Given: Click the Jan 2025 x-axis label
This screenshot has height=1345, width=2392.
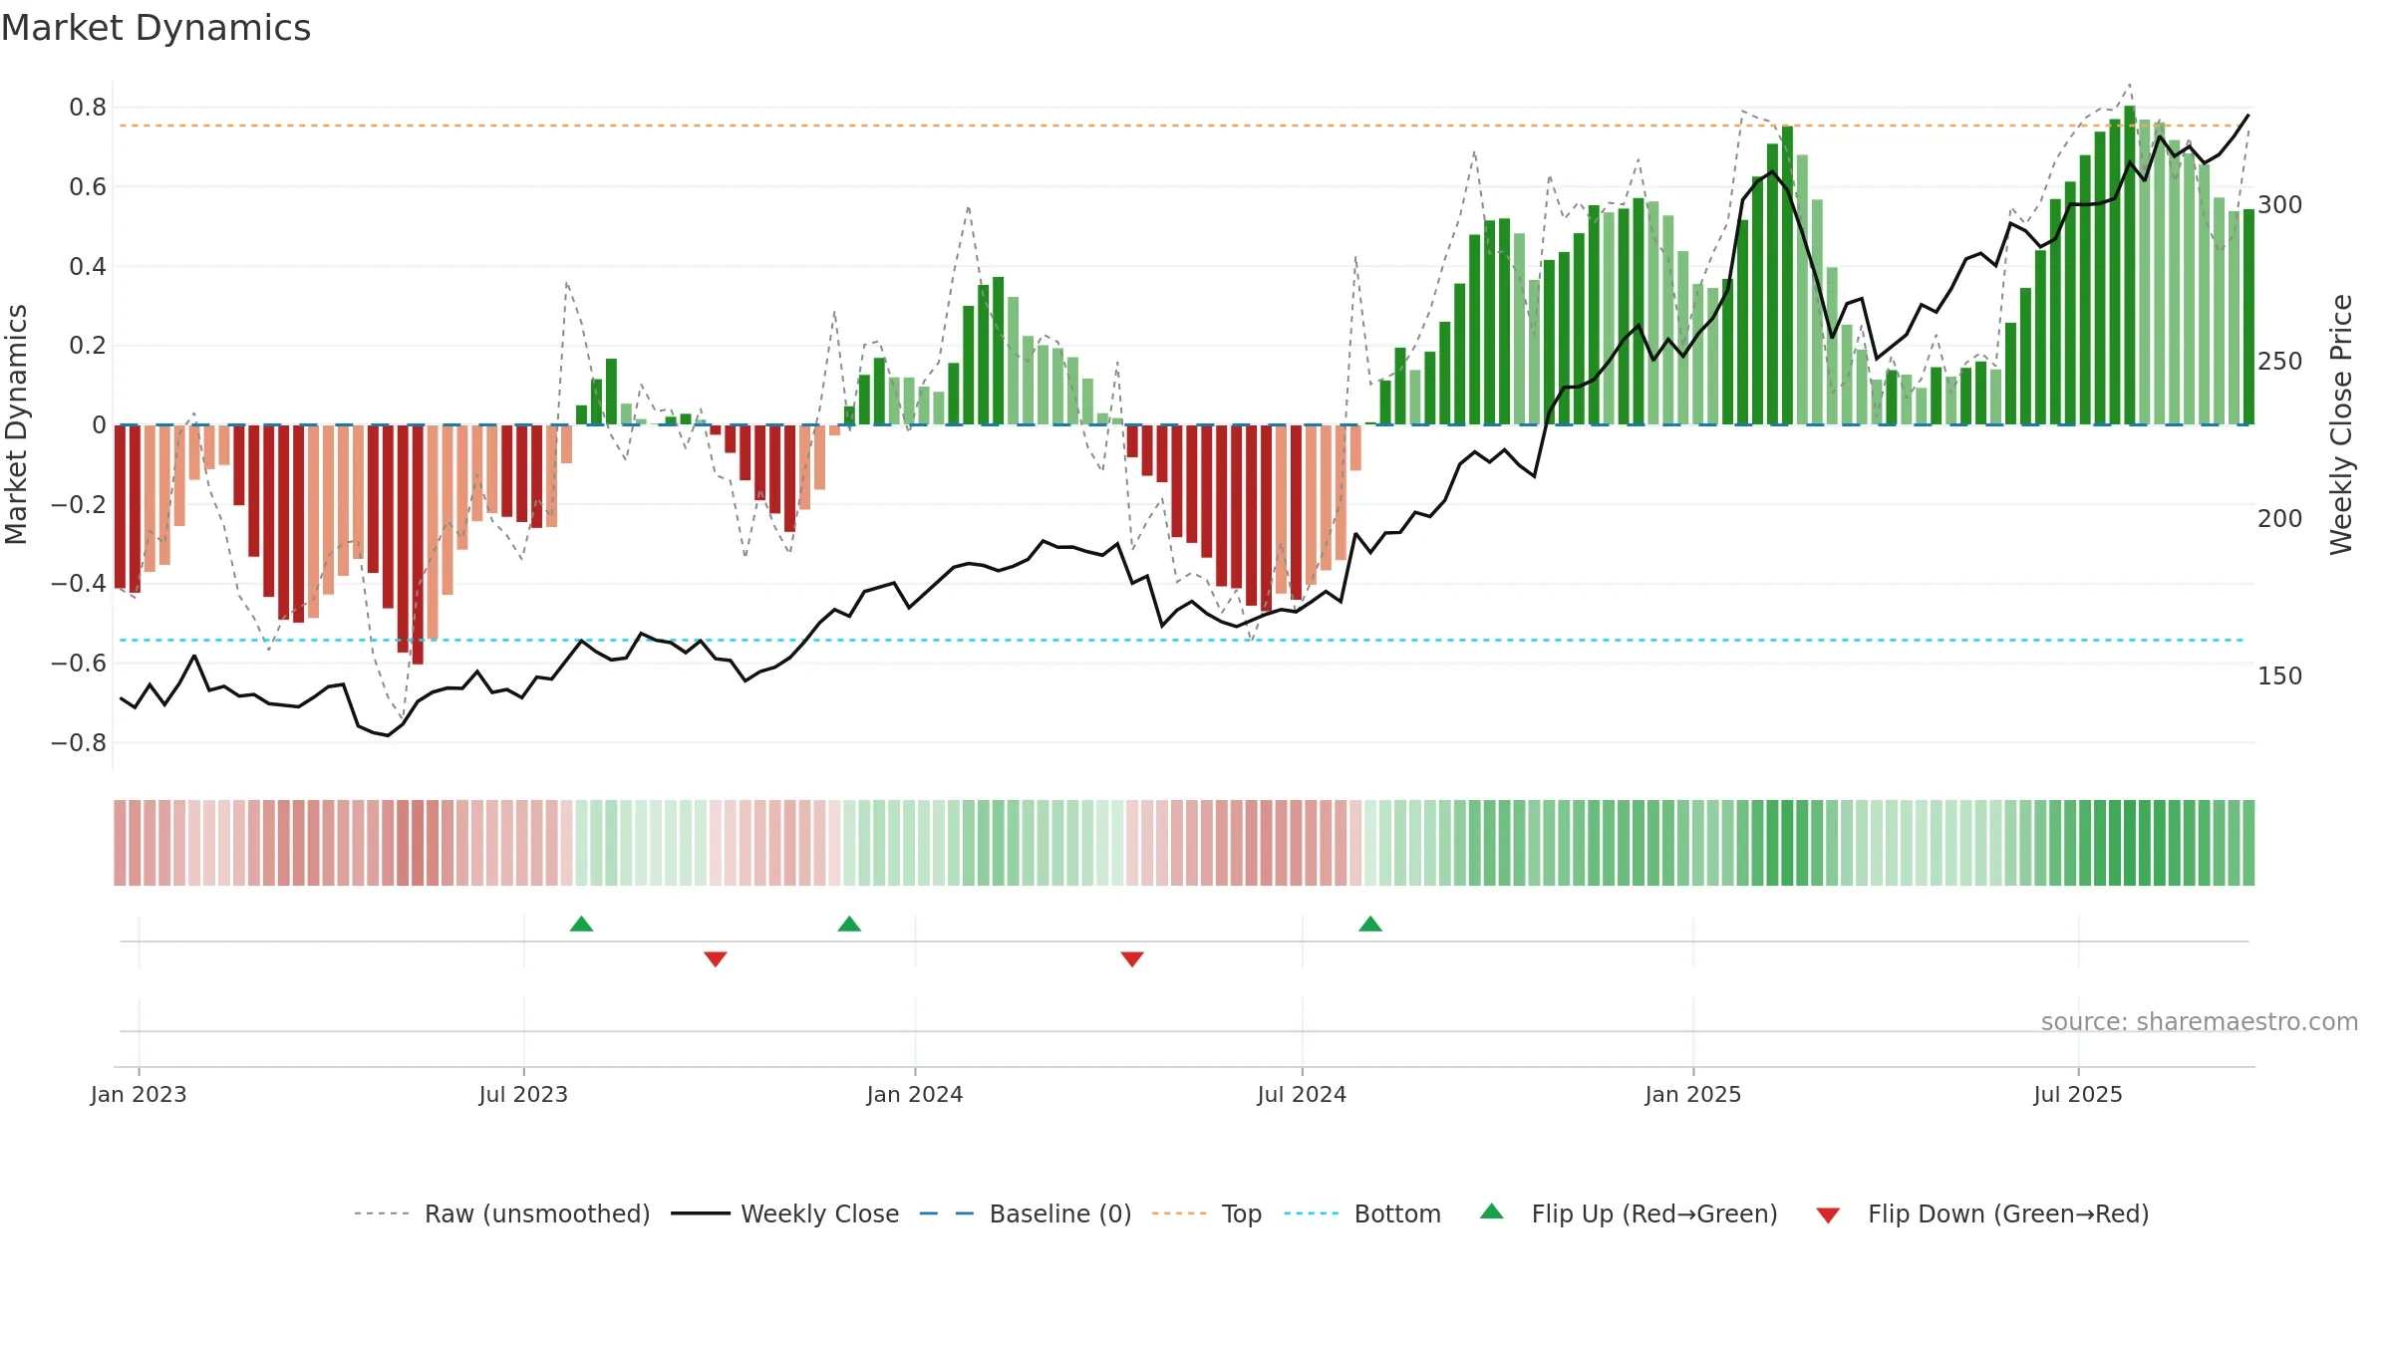Looking at the screenshot, I should tap(1693, 1094).
